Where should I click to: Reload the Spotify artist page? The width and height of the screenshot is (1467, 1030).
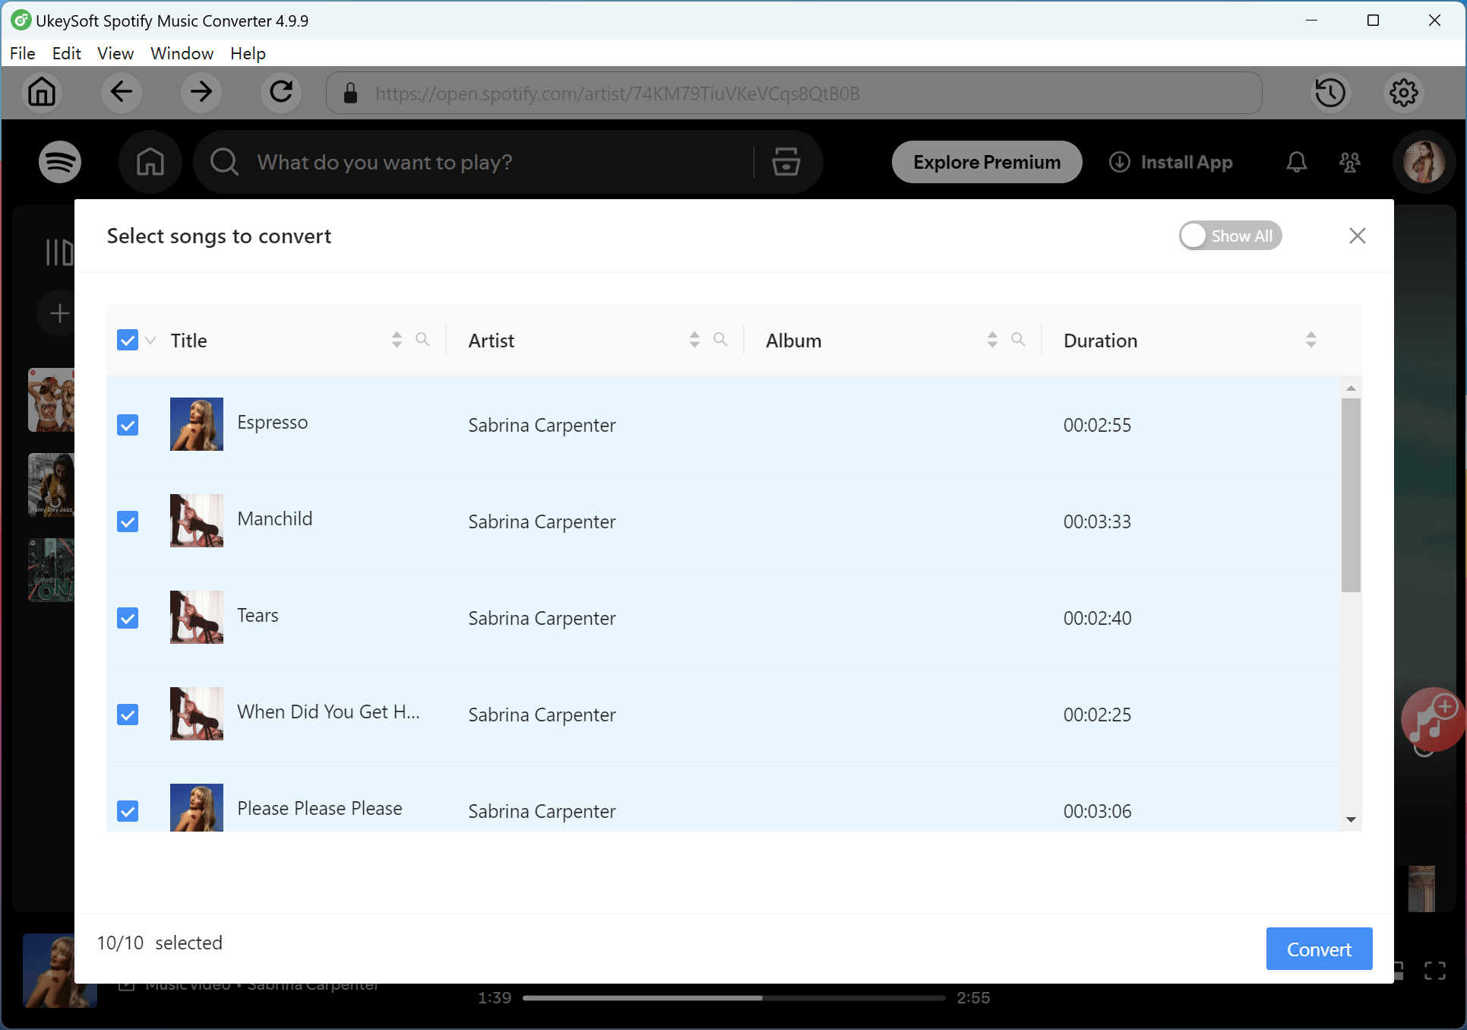coord(280,93)
